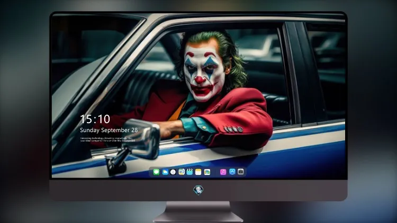This screenshot has height=223, width=397.
Task: Open the Clock app in dock
Action: pyautogui.click(x=173, y=172)
